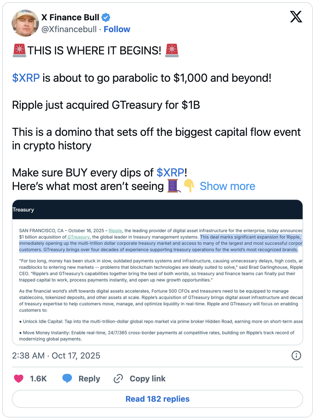Open X Finance Bull profile picture
Image resolution: width=315 pixels, height=420 pixels.
[x=25, y=23]
